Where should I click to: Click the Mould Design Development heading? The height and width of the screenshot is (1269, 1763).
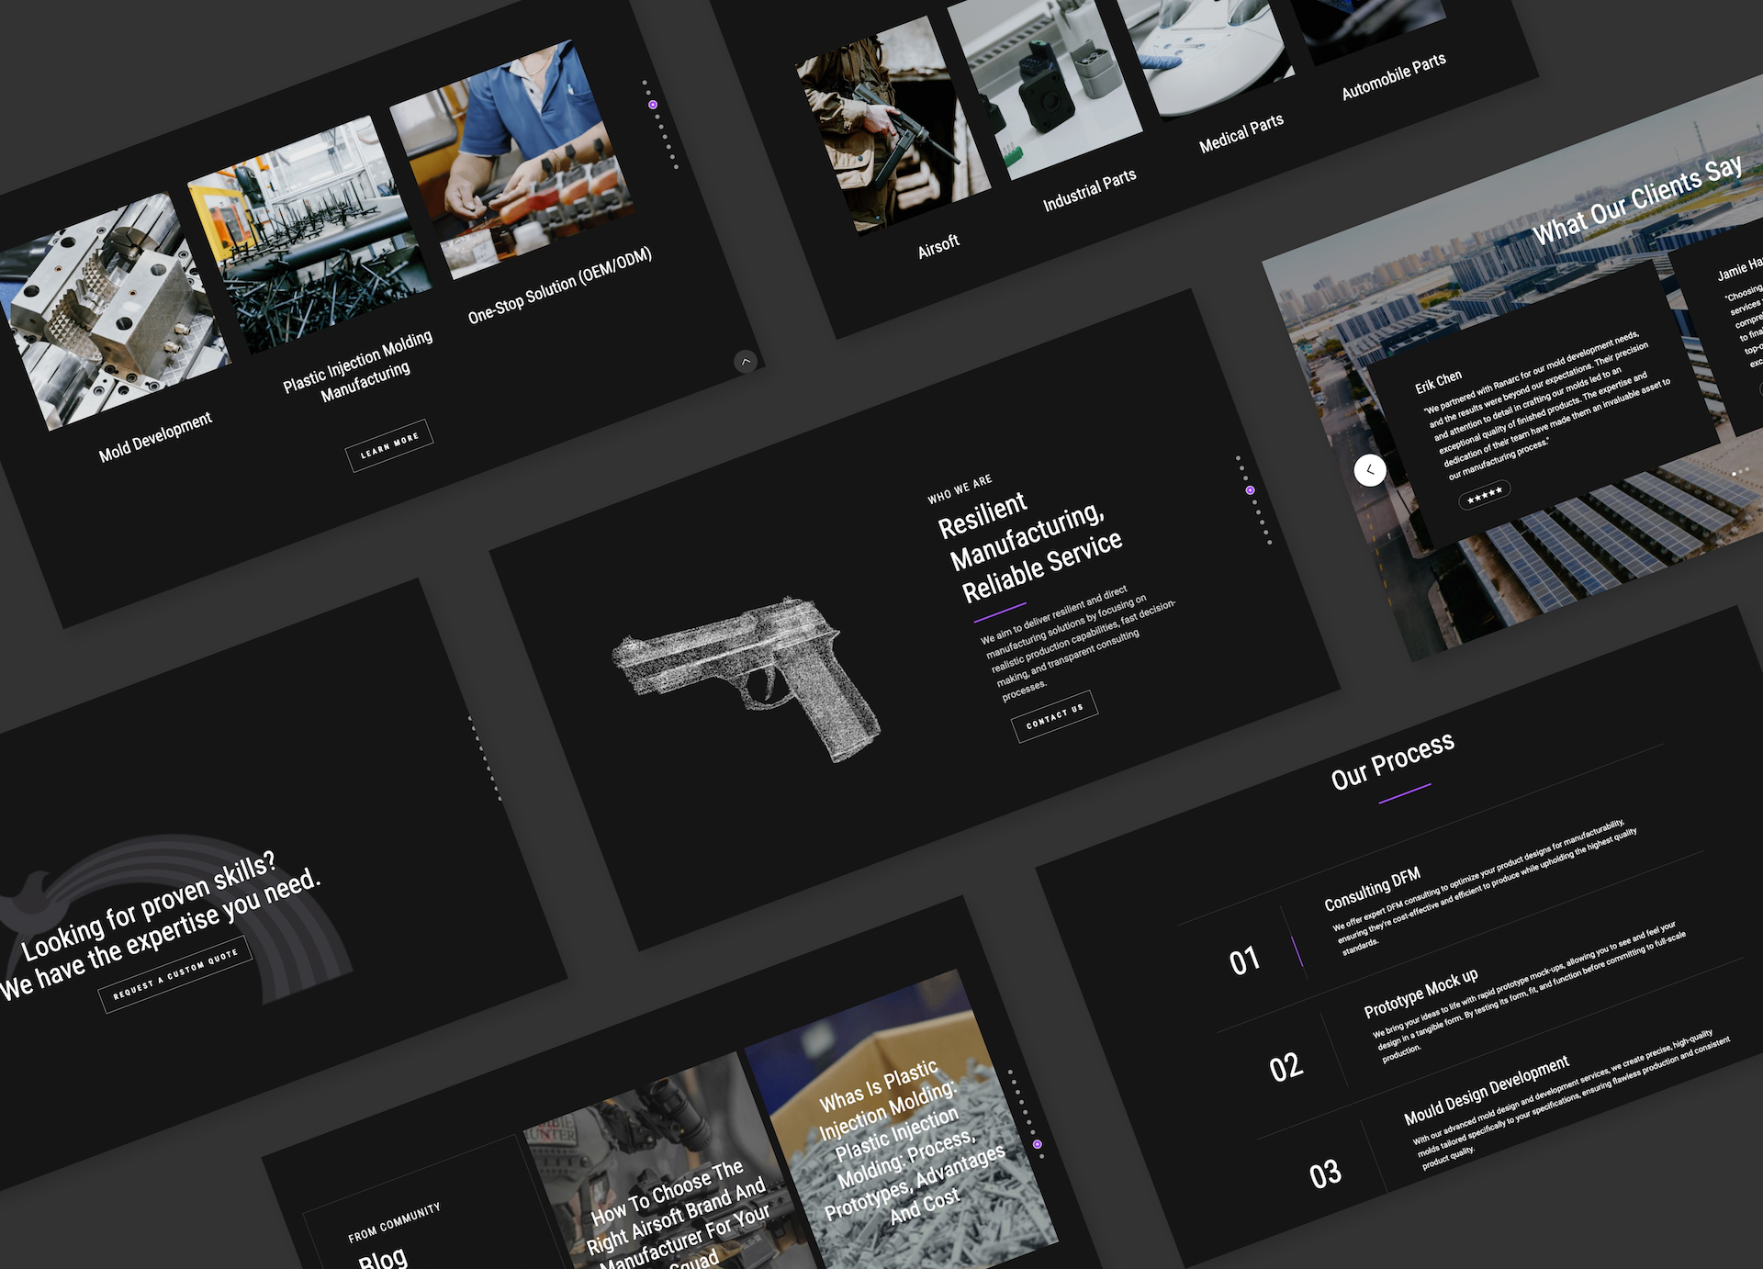click(x=1486, y=1092)
